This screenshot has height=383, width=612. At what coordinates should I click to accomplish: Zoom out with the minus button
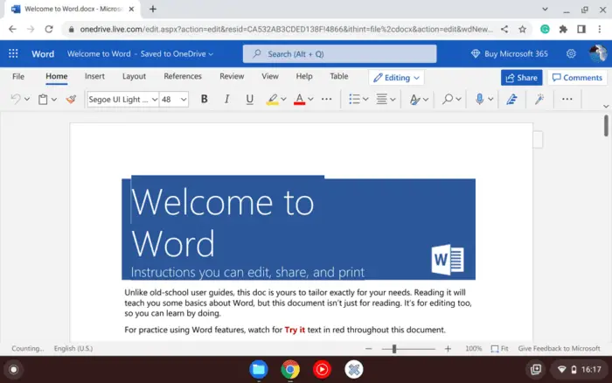click(368, 349)
